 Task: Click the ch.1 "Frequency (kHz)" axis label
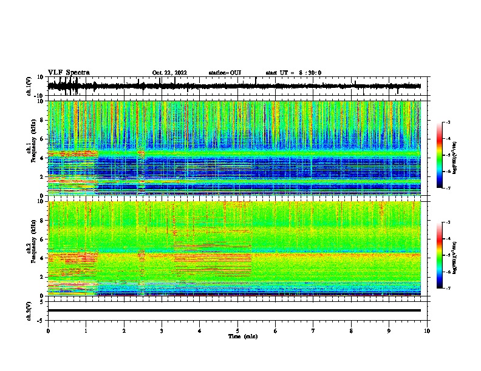[33, 141]
